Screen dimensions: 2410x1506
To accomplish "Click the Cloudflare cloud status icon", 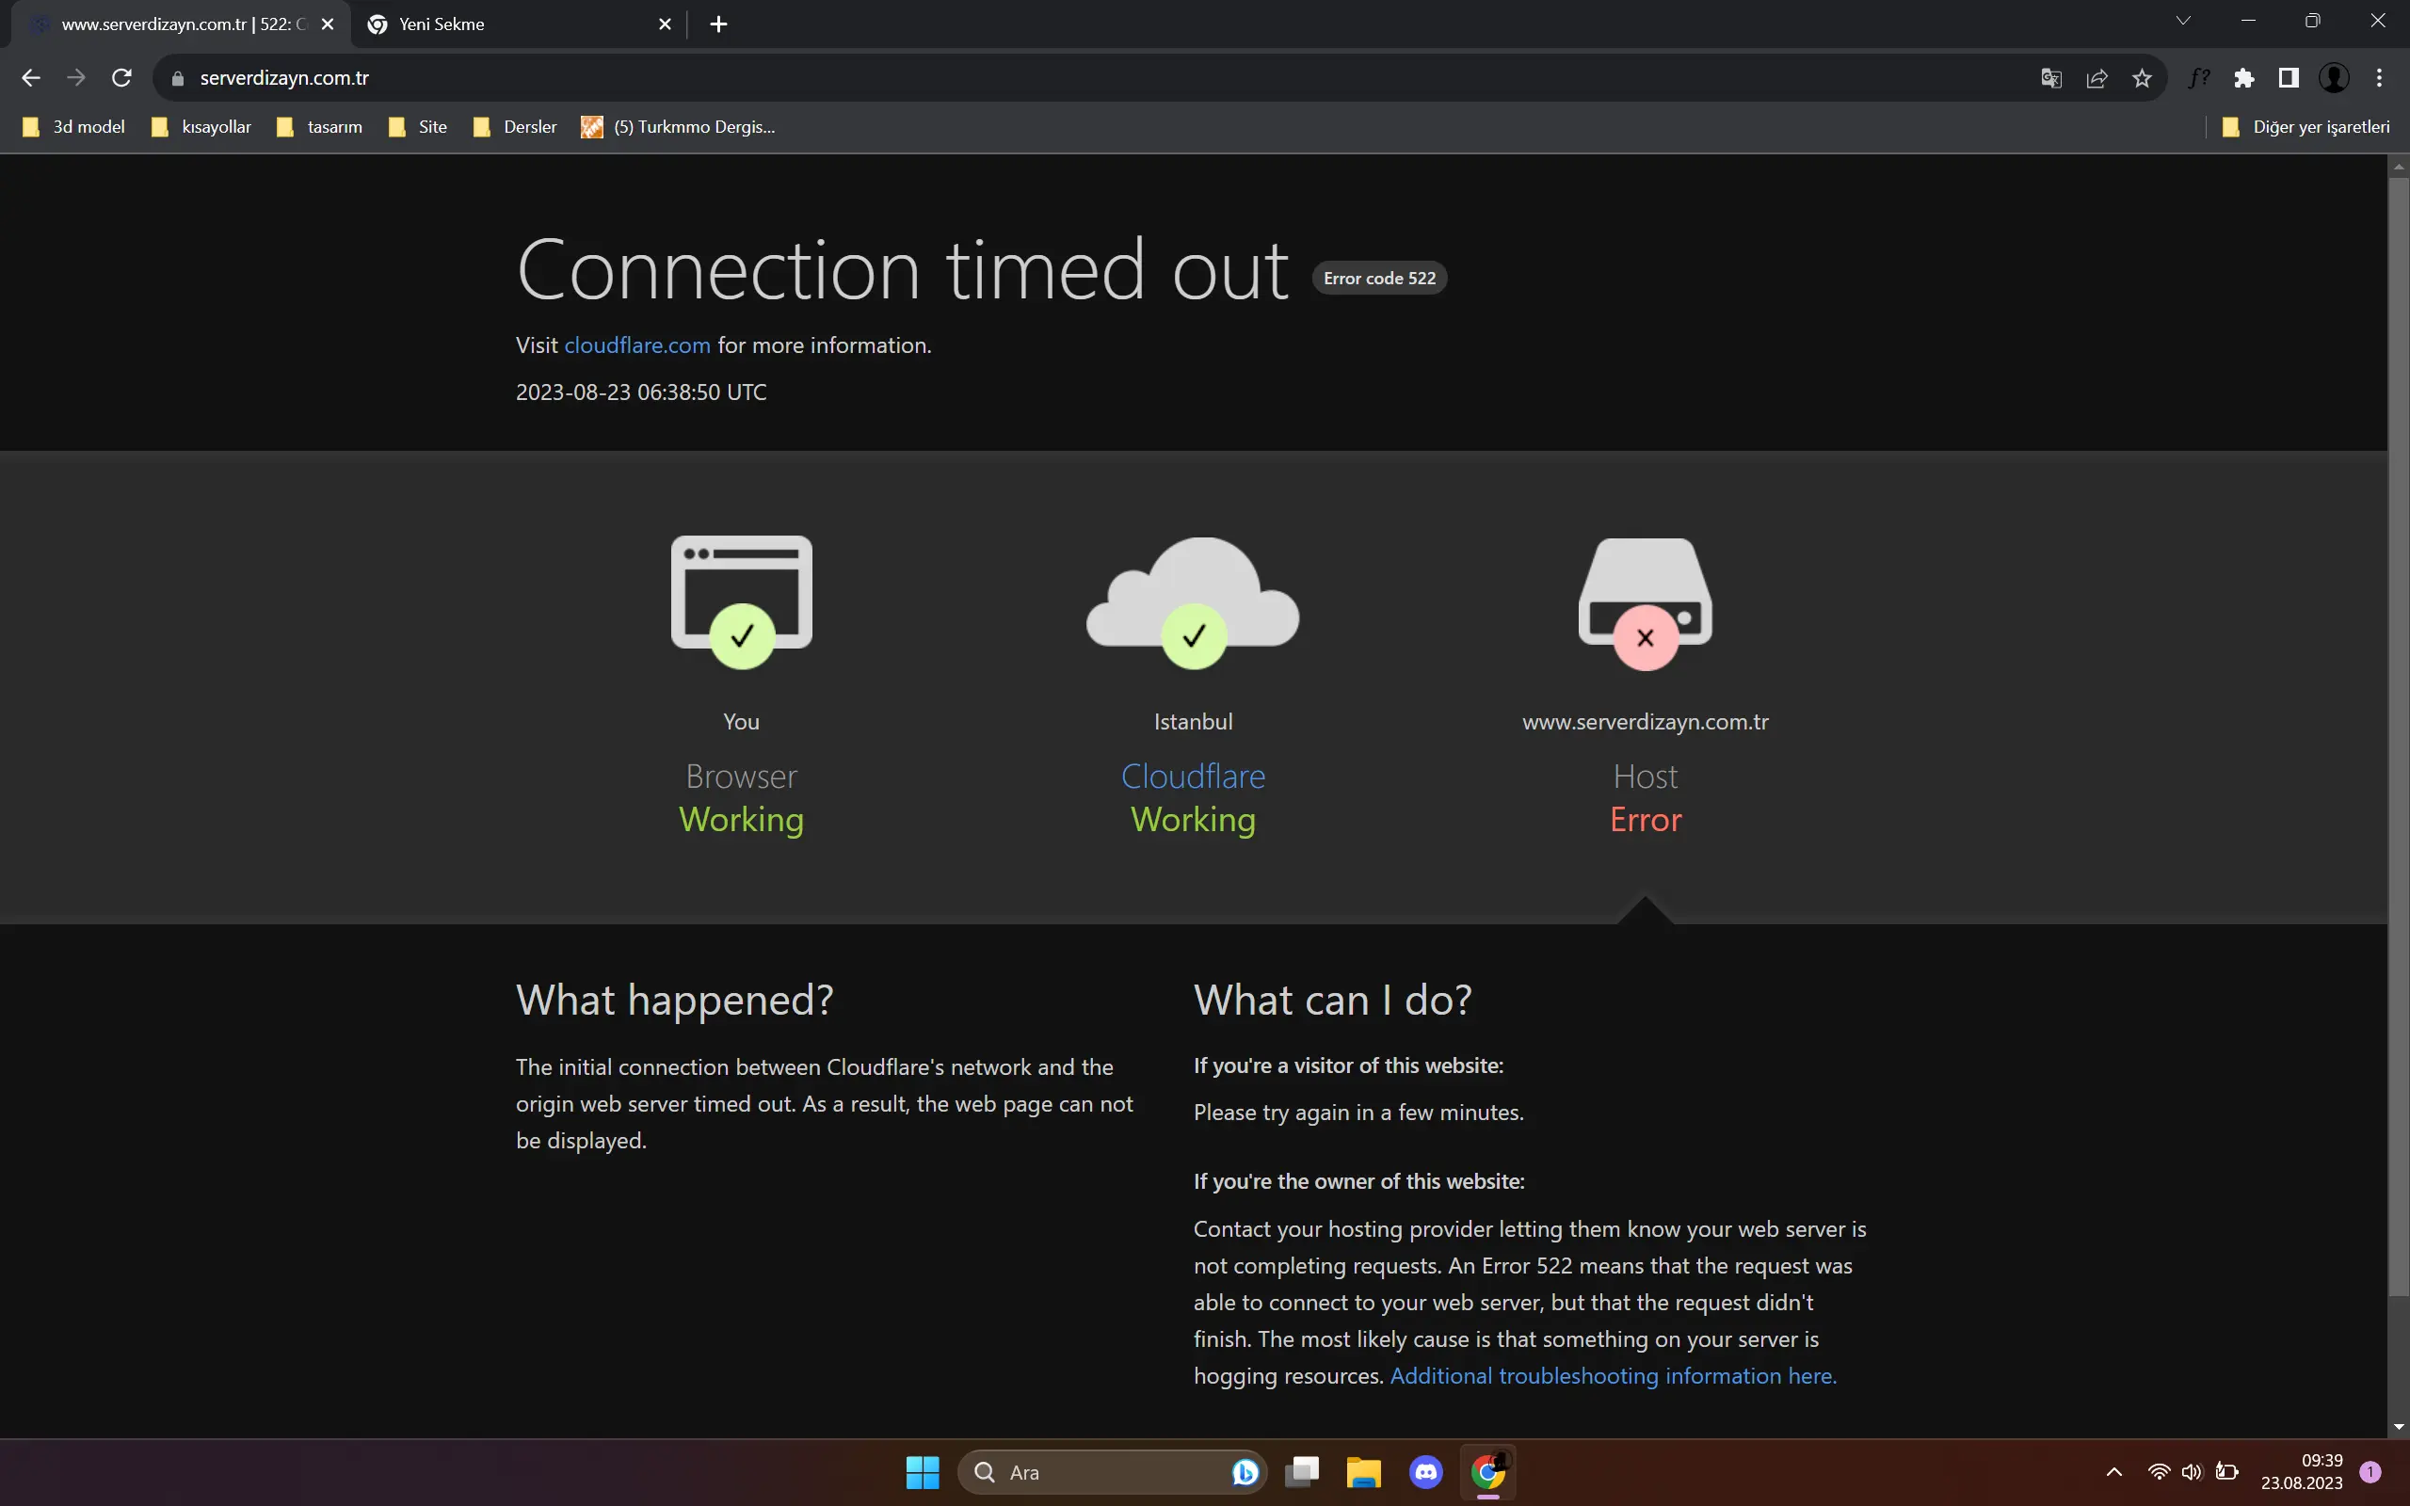I will (1193, 601).
